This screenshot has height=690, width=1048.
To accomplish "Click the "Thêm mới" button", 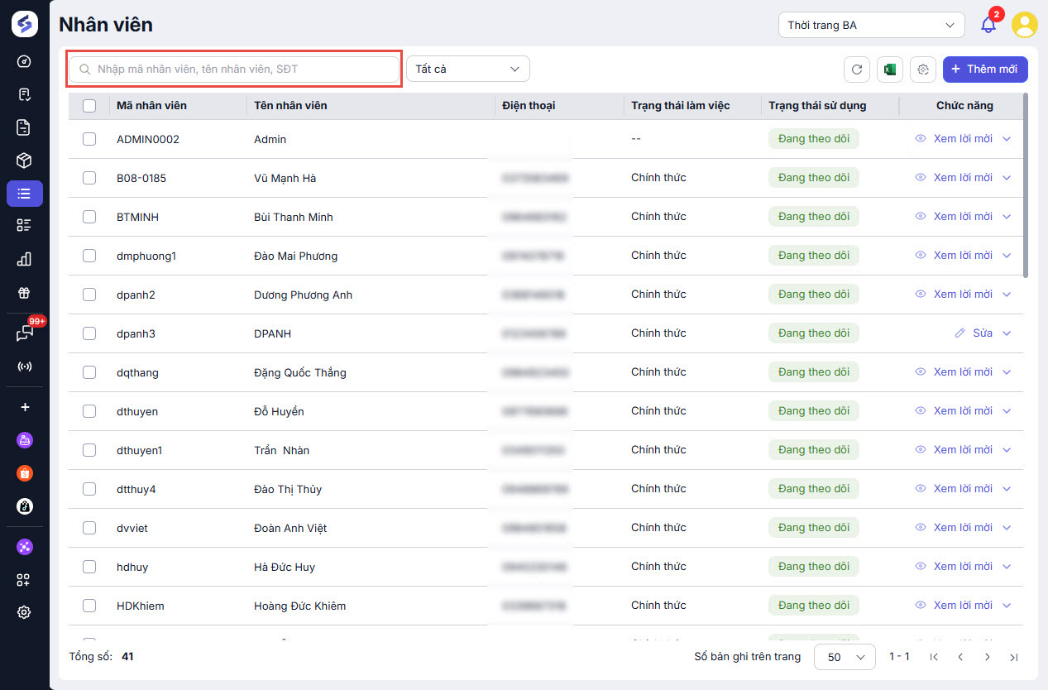I will tap(985, 69).
